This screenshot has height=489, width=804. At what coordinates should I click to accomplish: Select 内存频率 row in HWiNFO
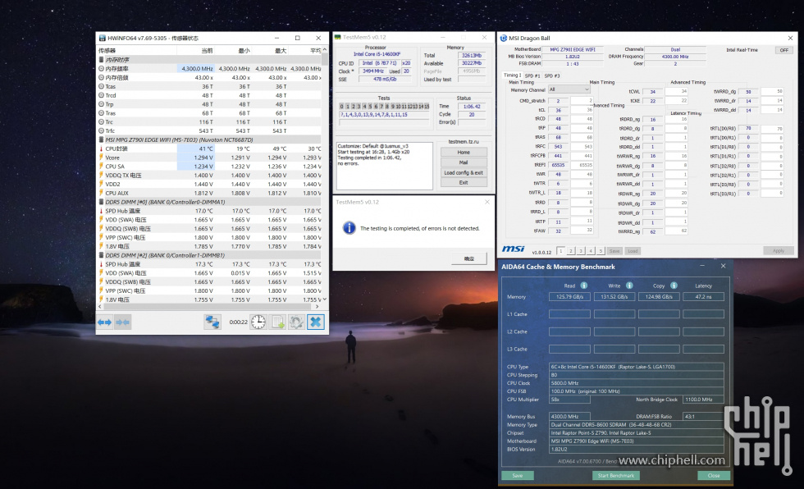210,68
